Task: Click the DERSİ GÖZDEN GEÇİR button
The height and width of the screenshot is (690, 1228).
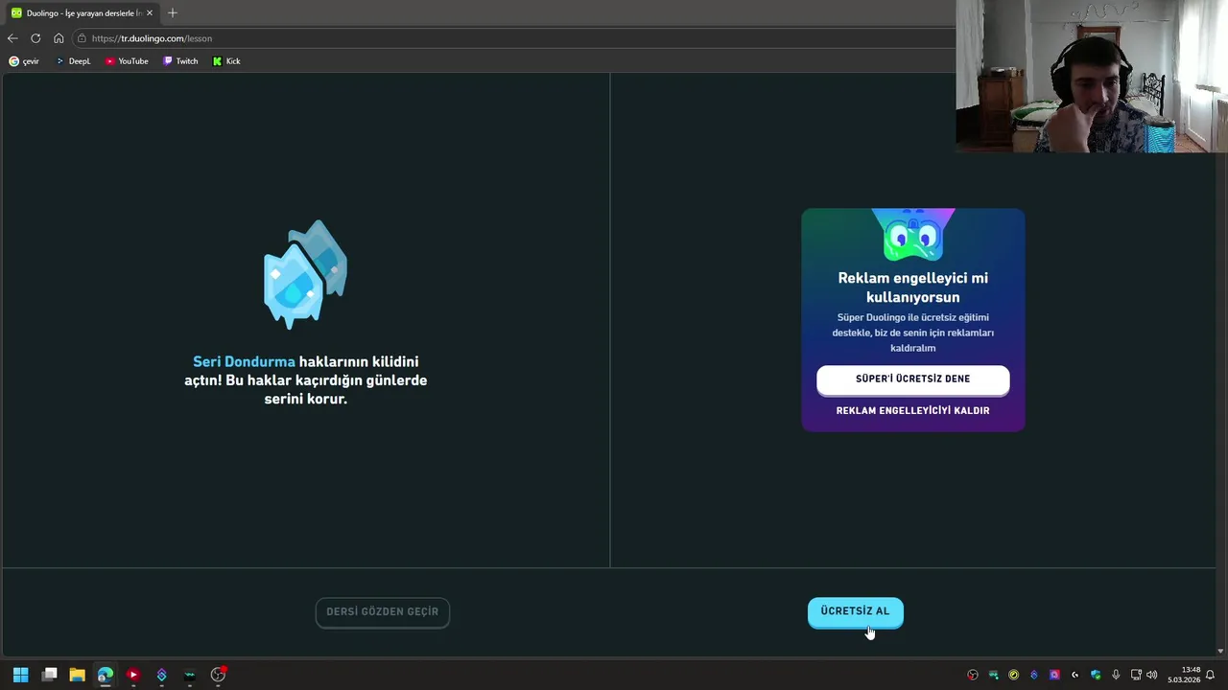Action: click(382, 611)
